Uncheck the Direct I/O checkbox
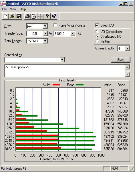This screenshot has width=135, height=172. tap(97, 25)
